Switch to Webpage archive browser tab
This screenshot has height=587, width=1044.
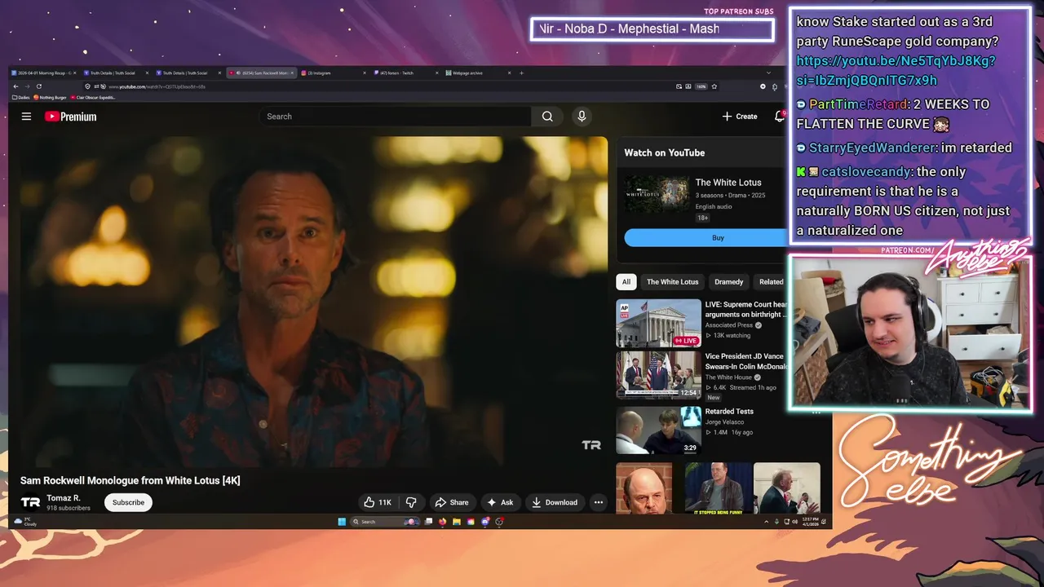[477, 73]
